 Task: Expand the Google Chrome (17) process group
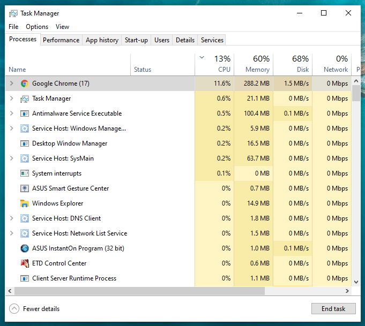(12, 84)
